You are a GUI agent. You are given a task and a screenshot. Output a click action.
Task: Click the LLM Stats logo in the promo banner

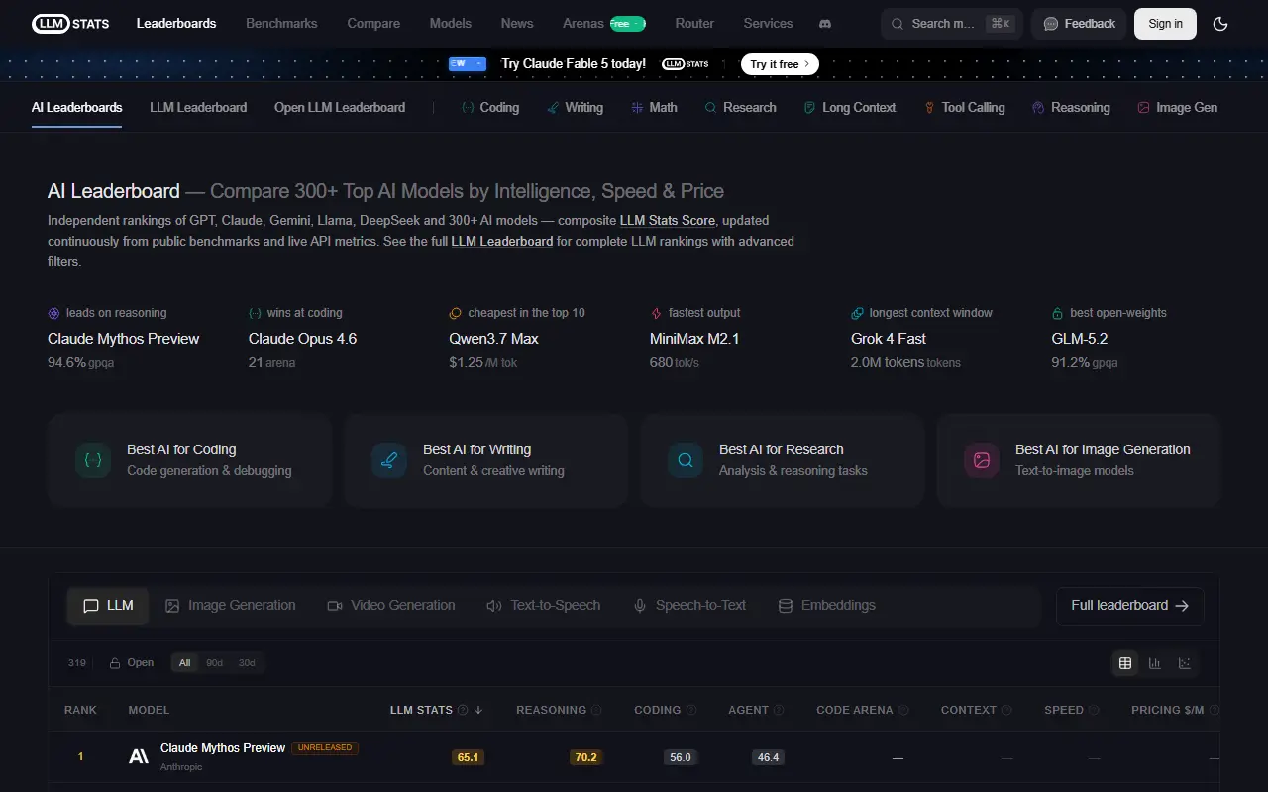tap(686, 64)
